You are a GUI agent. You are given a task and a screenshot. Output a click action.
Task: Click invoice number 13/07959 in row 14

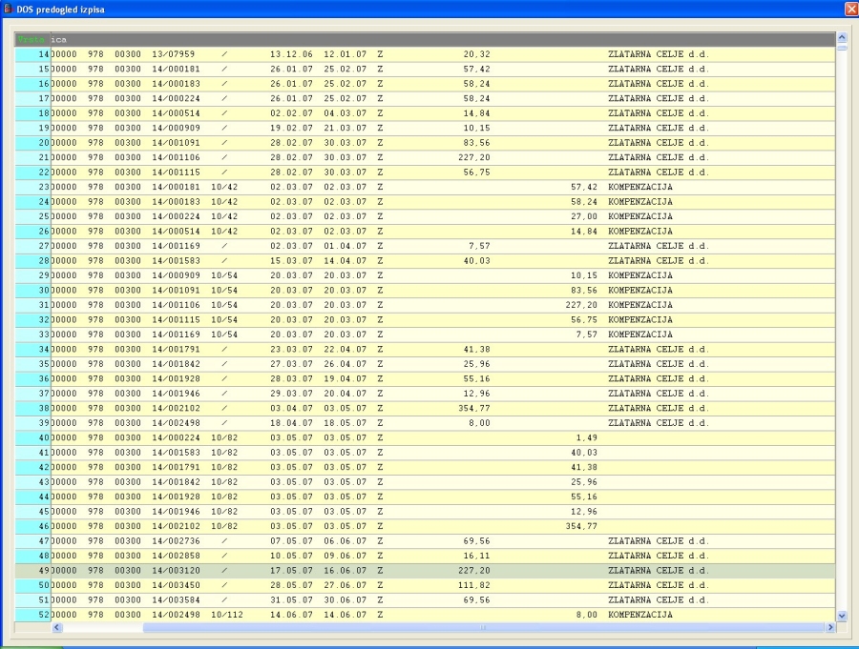tap(173, 54)
